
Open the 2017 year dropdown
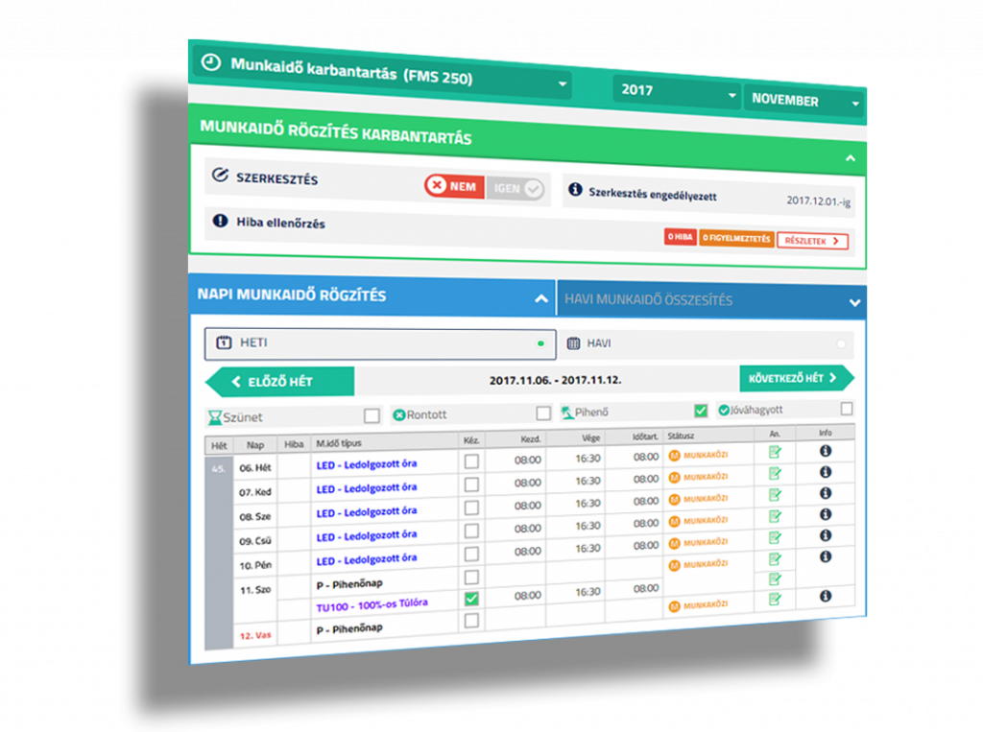click(x=677, y=92)
